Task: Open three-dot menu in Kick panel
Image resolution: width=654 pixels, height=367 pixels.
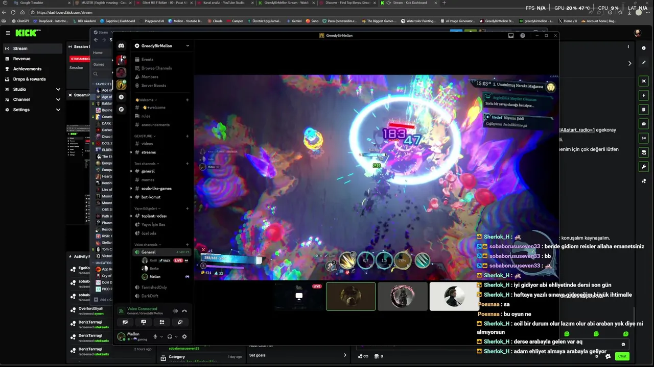Action: 628,47
